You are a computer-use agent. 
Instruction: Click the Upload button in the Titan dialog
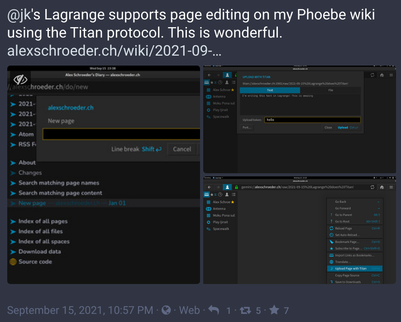348,128
